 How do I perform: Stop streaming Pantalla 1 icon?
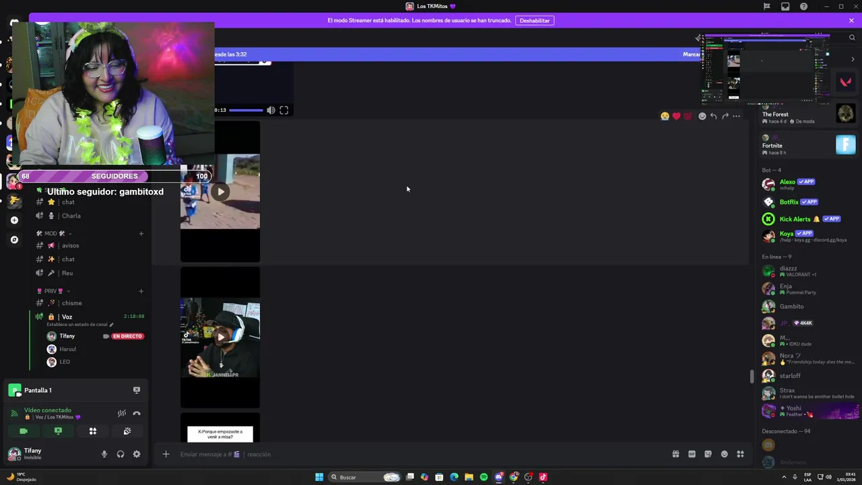point(137,390)
